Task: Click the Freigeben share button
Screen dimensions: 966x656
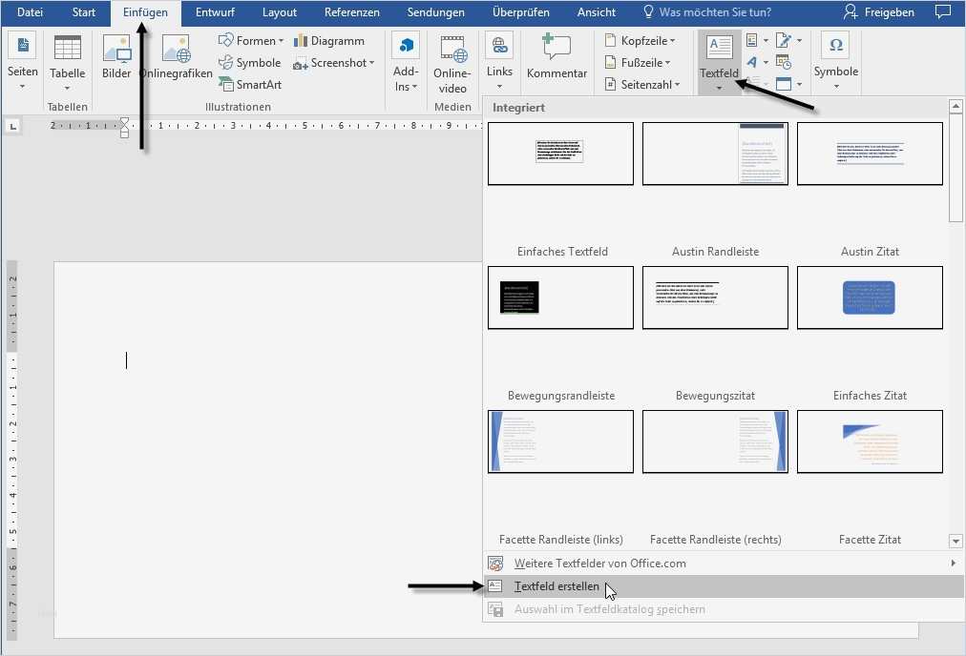Action: [x=879, y=12]
